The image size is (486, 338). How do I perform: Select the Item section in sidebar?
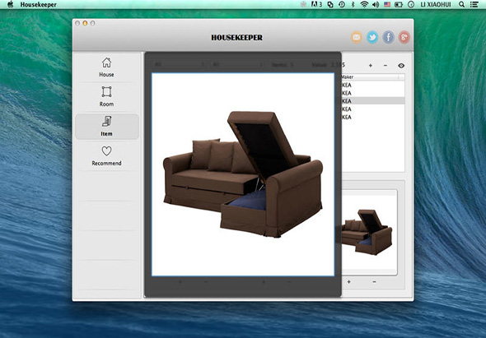pyautogui.click(x=106, y=127)
